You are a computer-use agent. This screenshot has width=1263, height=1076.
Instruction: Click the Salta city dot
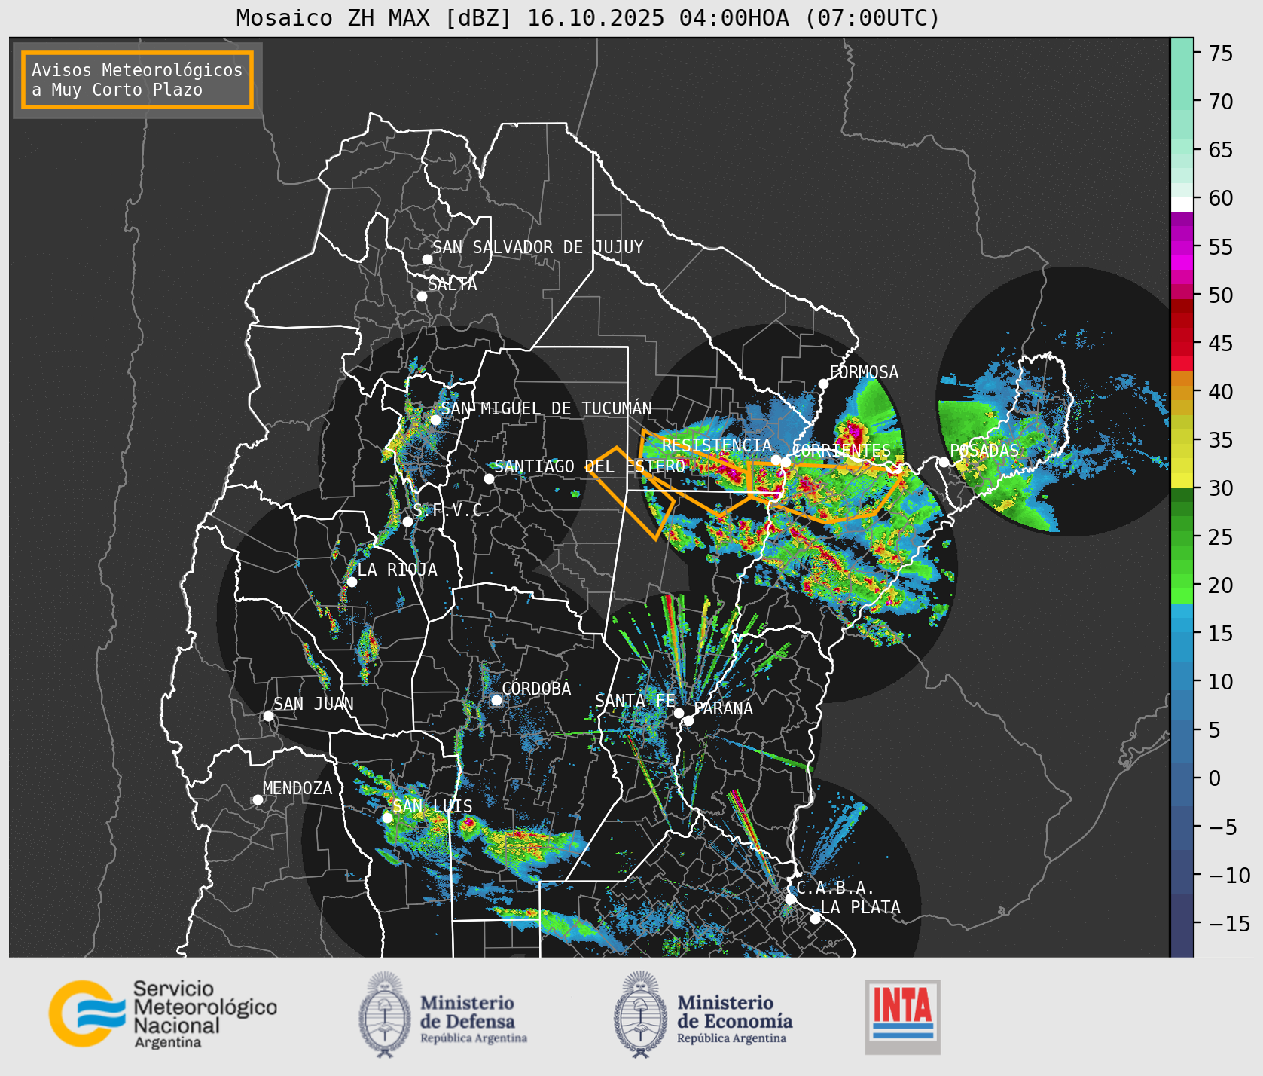click(x=422, y=296)
